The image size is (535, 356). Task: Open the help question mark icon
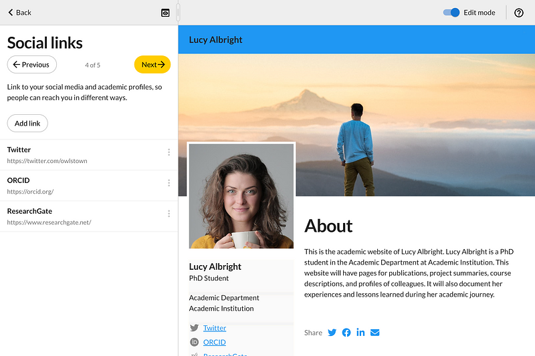pos(519,13)
